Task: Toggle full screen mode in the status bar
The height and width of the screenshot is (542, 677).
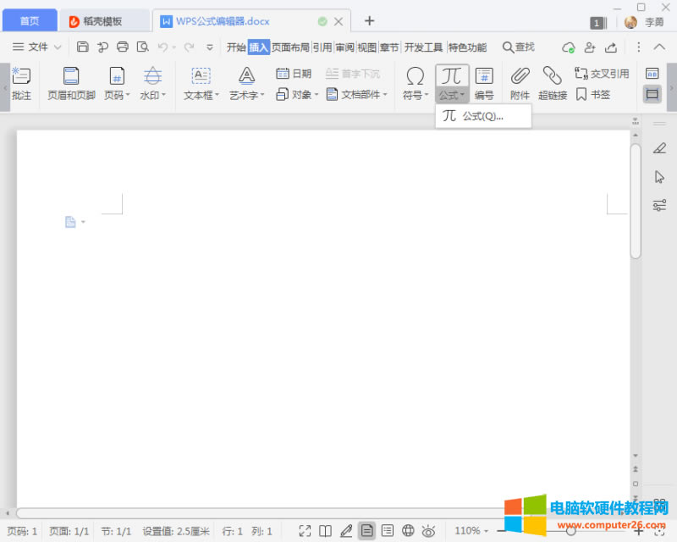Action: tap(305, 531)
